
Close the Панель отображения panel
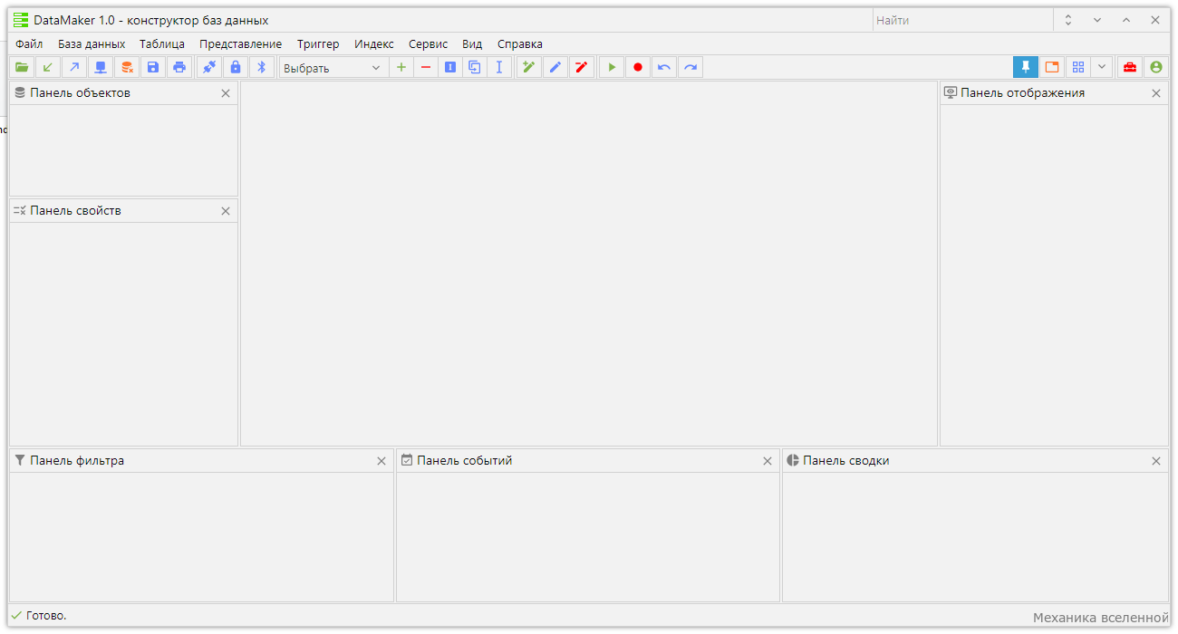(1156, 93)
